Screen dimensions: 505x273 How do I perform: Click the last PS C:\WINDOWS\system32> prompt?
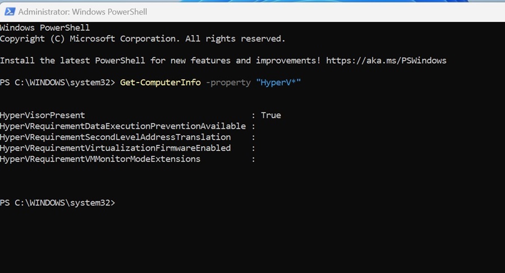click(57, 202)
